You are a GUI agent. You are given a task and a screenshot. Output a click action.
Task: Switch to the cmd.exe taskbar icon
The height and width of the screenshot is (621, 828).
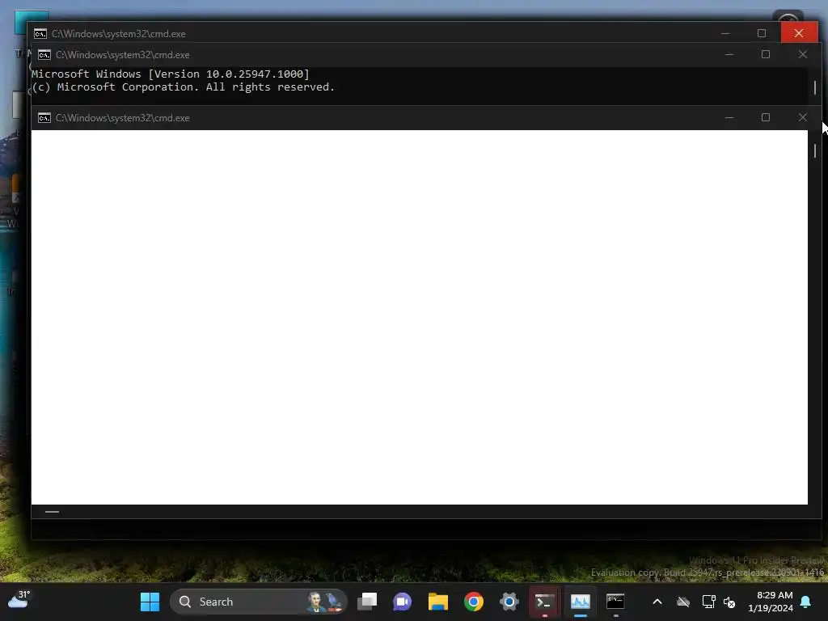615,602
